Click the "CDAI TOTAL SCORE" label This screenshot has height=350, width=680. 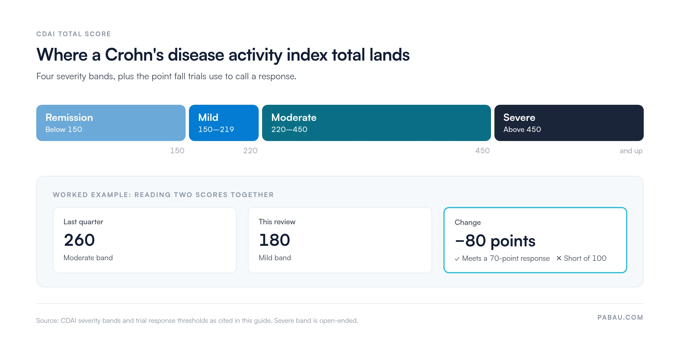[x=73, y=34]
